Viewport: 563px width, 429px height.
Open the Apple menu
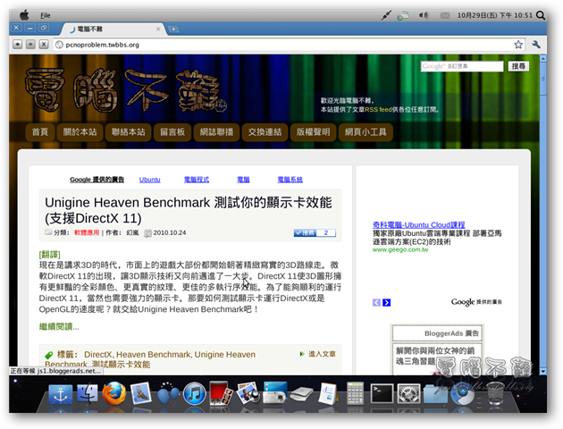point(23,15)
